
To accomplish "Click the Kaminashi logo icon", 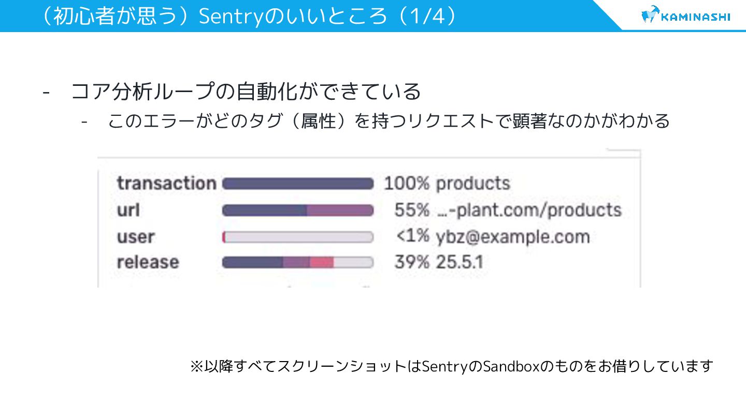I will (x=650, y=16).
